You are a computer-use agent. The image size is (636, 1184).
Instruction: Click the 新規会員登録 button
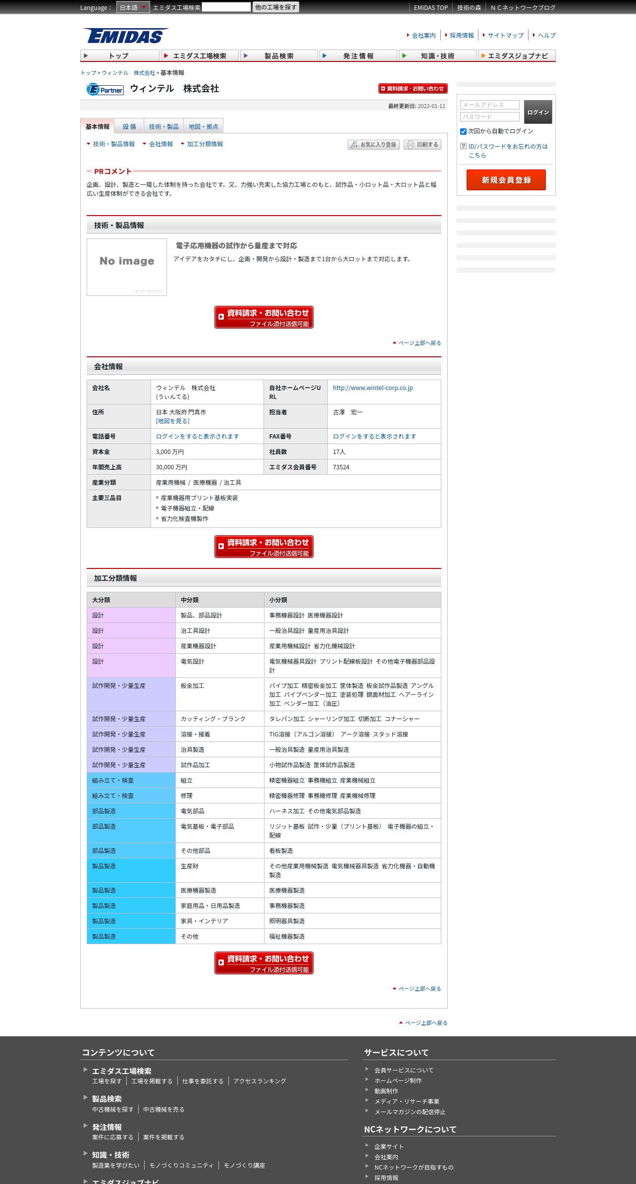click(506, 180)
